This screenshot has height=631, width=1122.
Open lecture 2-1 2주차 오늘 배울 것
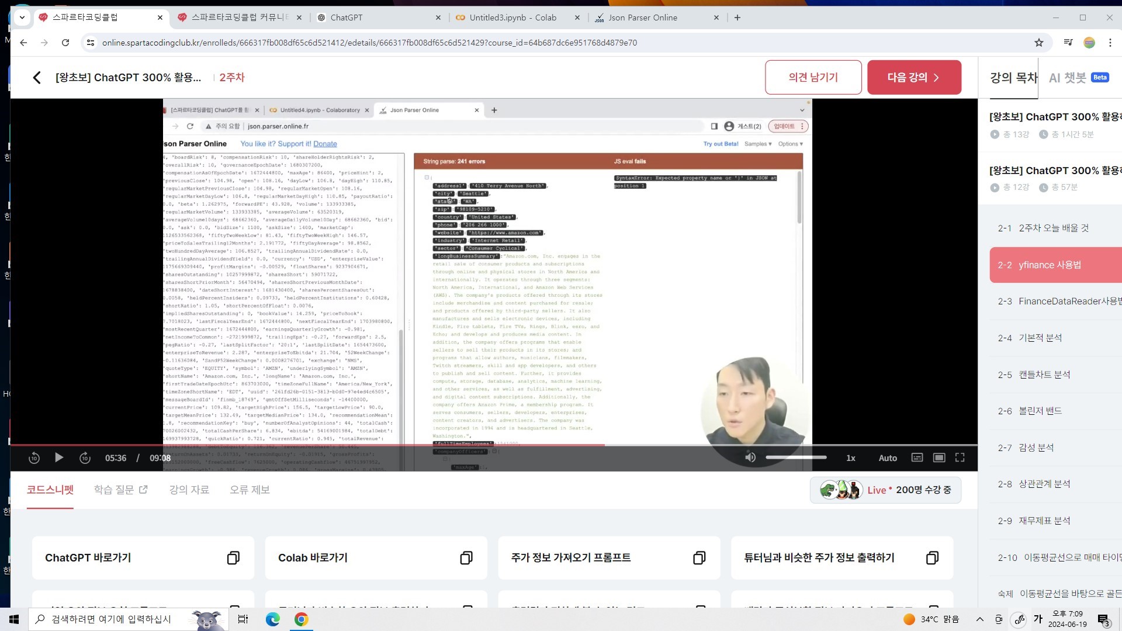1055,228
